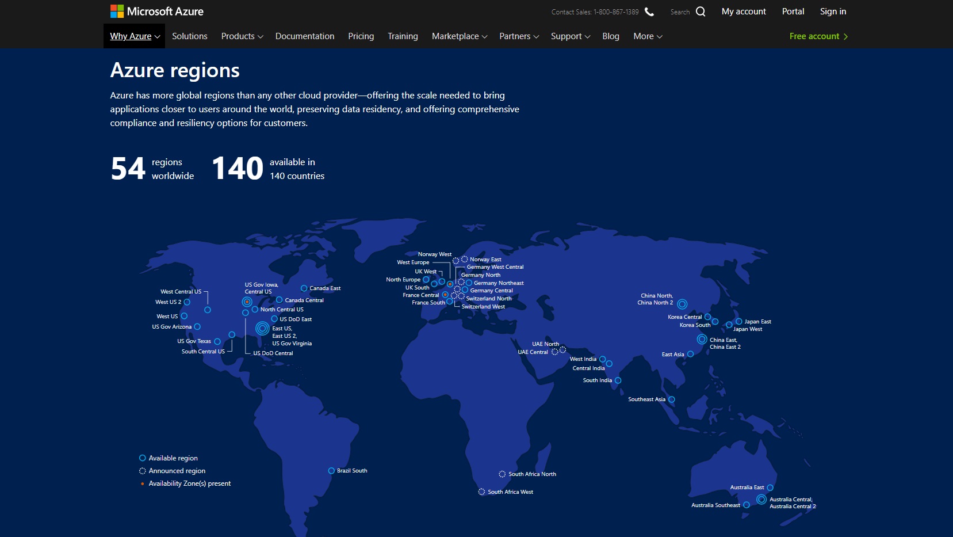Select the Brazil South region marker
This screenshot has width=953, height=537.
coord(331,471)
